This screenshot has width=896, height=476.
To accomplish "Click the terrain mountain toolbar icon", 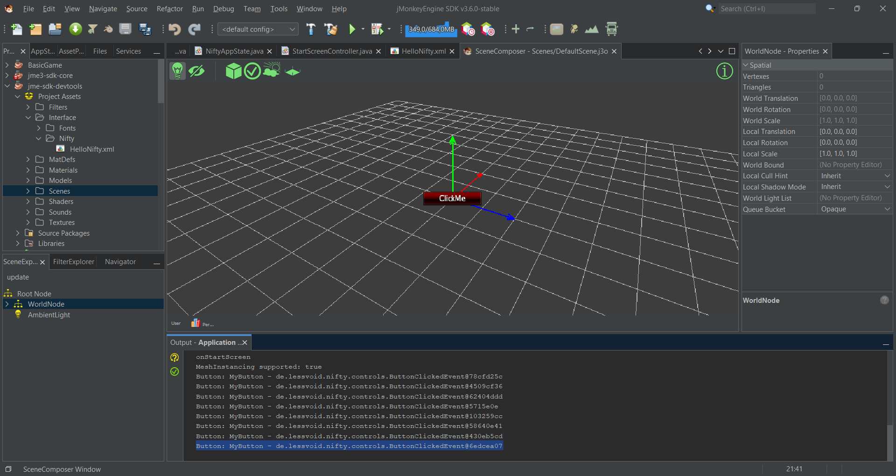I will pos(592,29).
